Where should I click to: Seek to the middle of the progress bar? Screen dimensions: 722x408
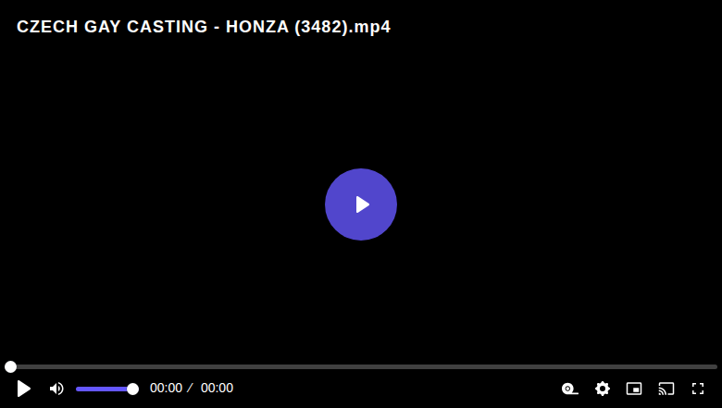pyautogui.click(x=361, y=366)
